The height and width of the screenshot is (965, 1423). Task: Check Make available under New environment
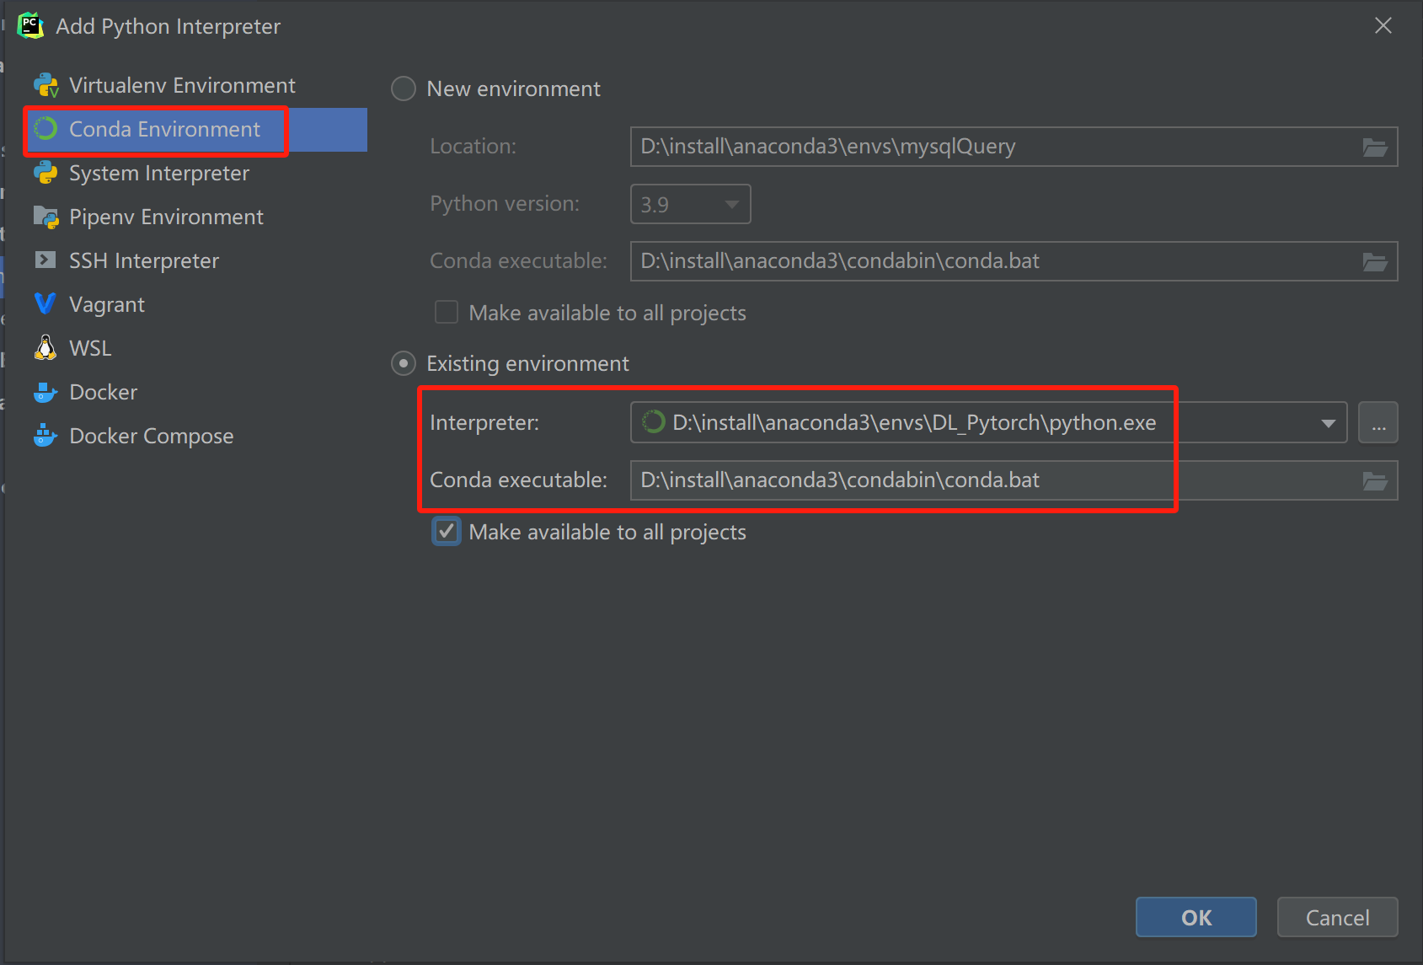coord(447,313)
